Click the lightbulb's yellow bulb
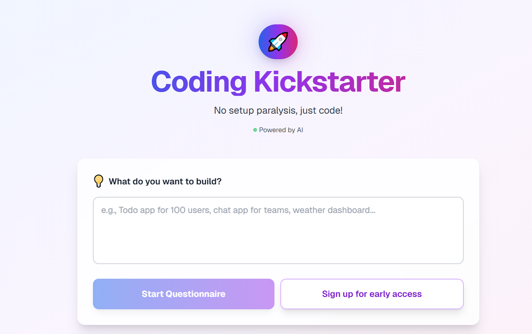532x334 pixels. click(99, 178)
